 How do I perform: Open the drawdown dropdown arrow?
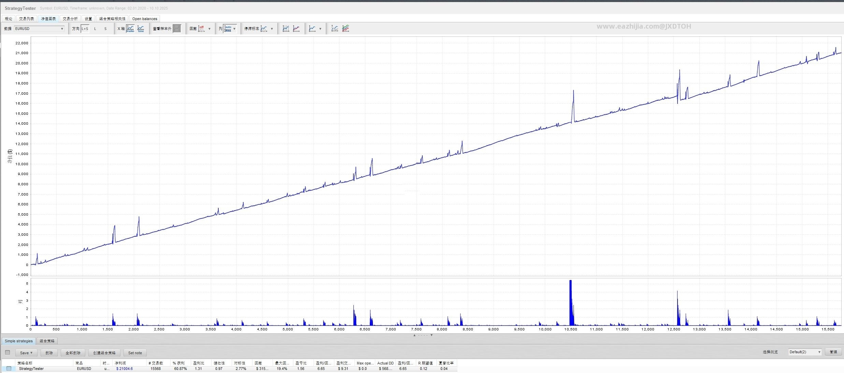(209, 29)
